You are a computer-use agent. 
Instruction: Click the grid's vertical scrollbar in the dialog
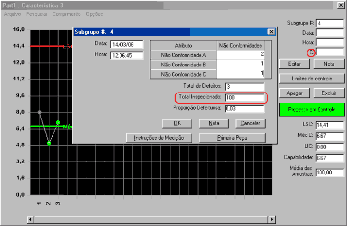[x=268, y=60]
